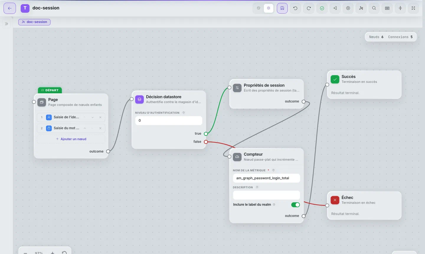
Task: Zoom in with the plus button
Action: [x=53, y=253]
